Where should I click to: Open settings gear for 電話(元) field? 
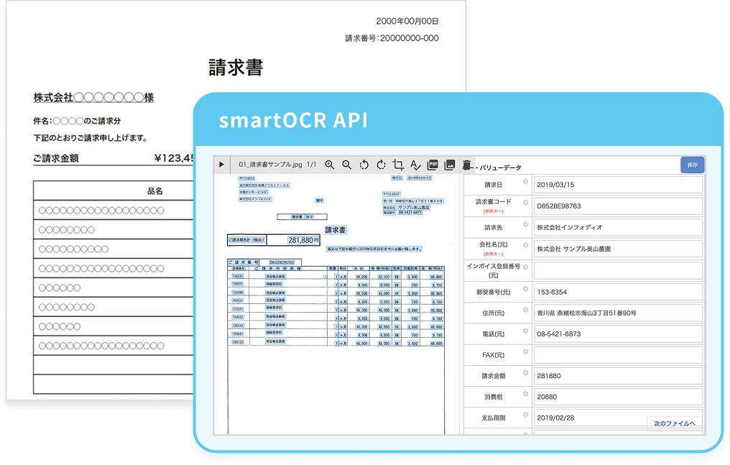tap(525, 331)
